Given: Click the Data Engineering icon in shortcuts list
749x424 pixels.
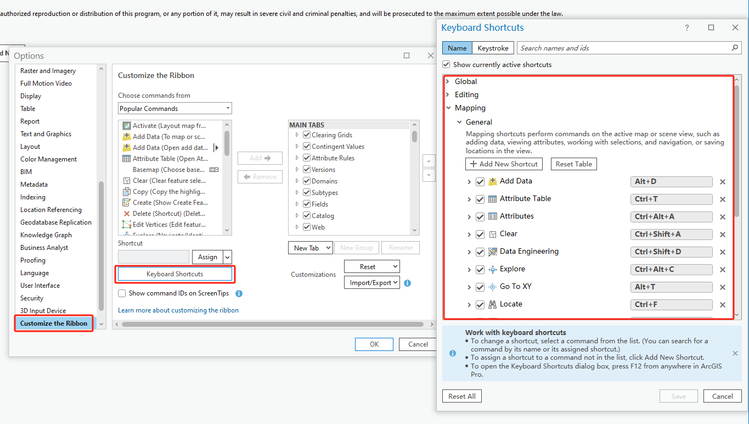Looking at the screenshot, I should (493, 252).
